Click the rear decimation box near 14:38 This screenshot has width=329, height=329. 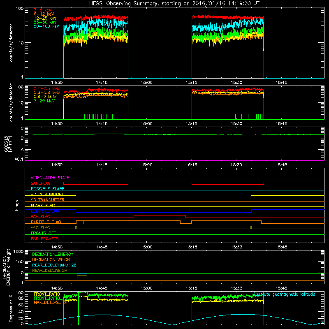(x=82, y=279)
